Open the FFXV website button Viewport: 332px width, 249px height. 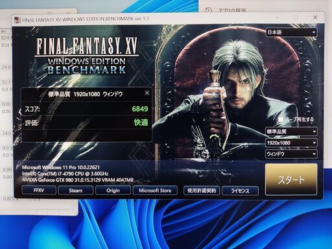tap(39, 191)
